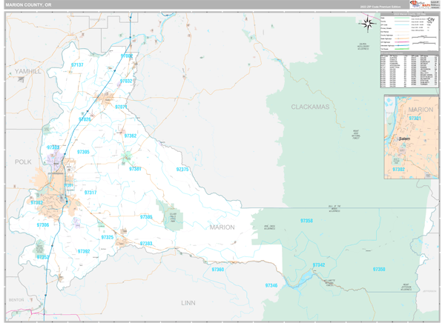Click the Salem inset map thumbnail
Screen dimensions: 445x323
411,136
